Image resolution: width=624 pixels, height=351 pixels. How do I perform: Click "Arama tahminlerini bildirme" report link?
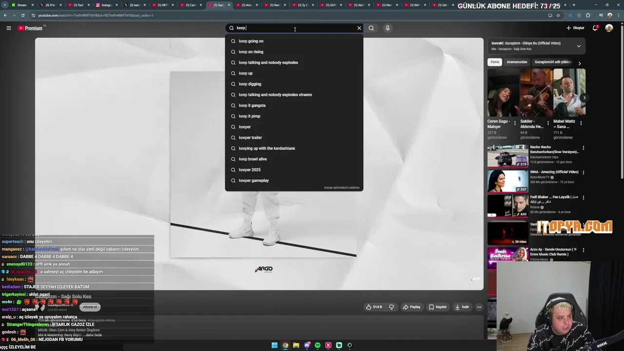click(341, 188)
